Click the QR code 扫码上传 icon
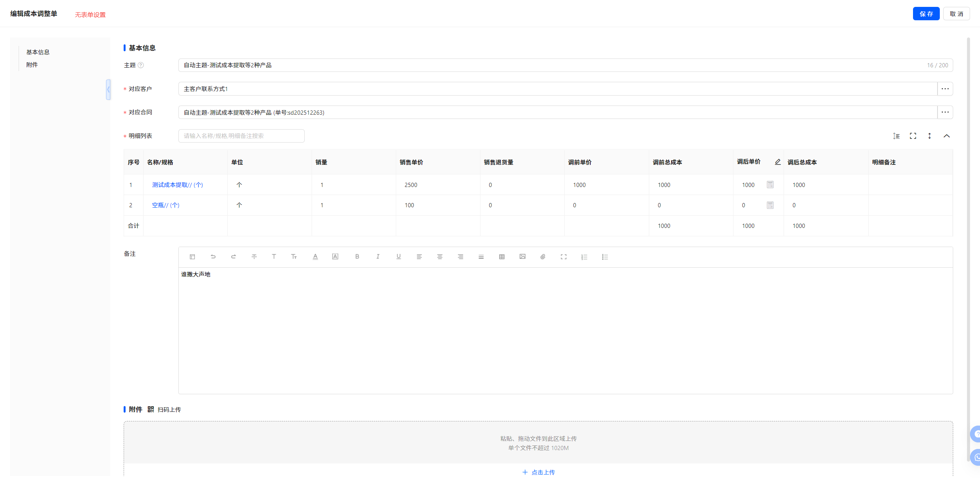 pos(150,409)
